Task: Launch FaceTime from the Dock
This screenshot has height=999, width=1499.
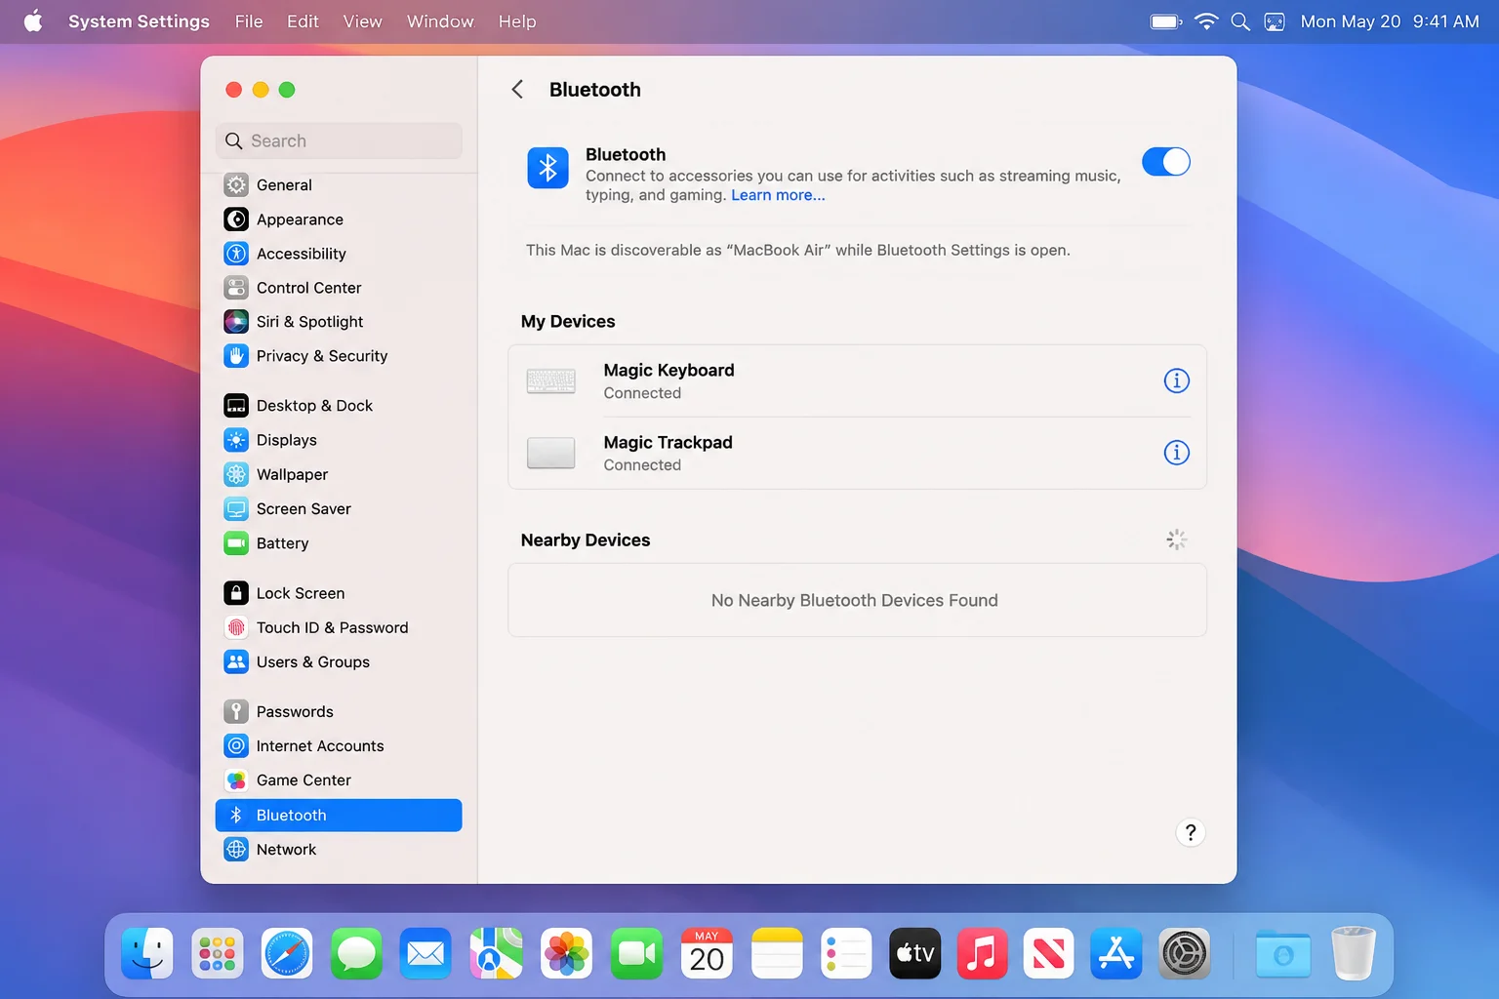Action: [636, 953]
